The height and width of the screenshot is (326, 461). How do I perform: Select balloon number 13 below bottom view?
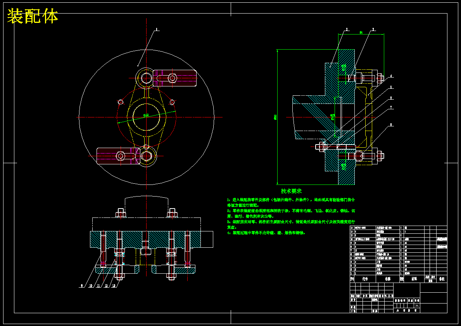[x=114, y=285]
